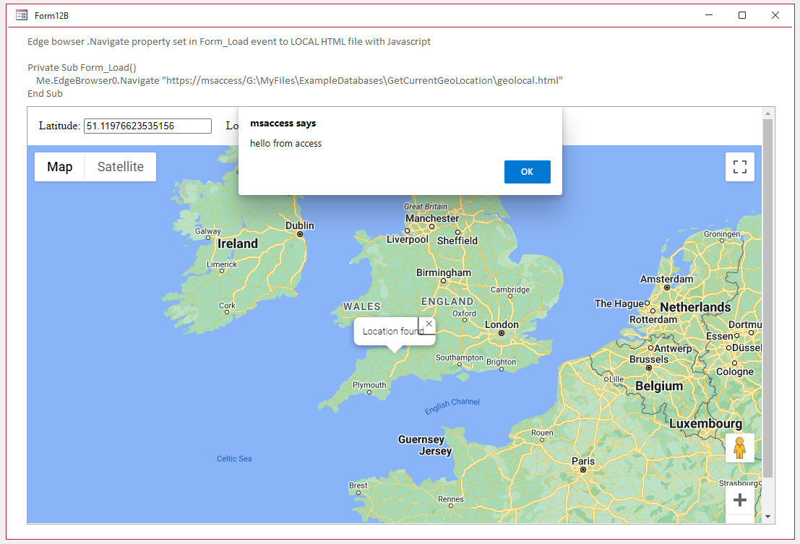The image size is (800, 544).
Task: Toggle fullscreen map view icon
Action: (740, 167)
